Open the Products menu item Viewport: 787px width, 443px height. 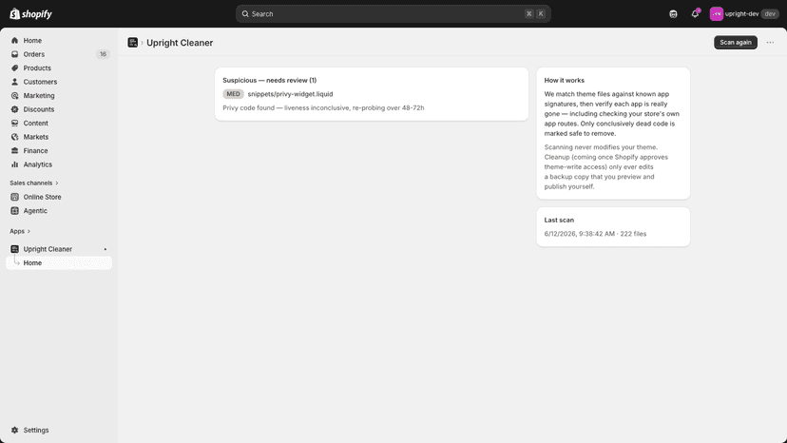click(x=59, y=67)
